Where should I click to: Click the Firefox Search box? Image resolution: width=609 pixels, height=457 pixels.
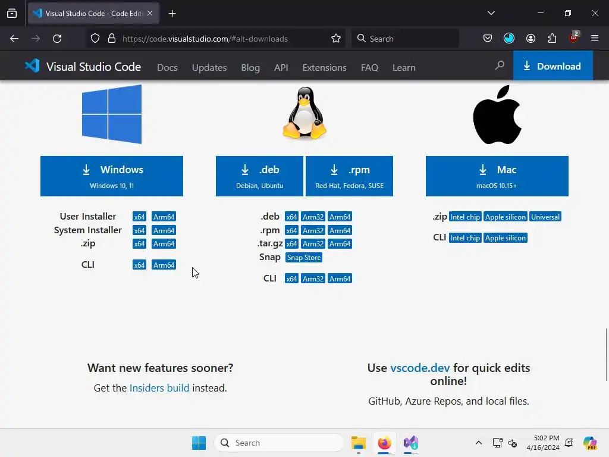[x=405, y=39]
